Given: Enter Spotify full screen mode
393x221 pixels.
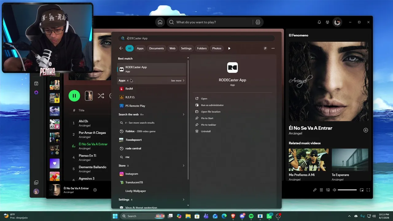Looking at the screenshot, I should pos(368,190).
